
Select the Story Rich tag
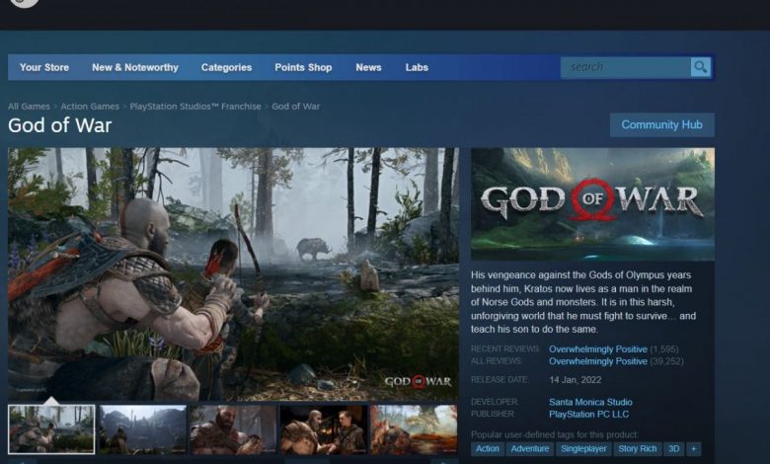pyautogui.click(x=637, y=449)
